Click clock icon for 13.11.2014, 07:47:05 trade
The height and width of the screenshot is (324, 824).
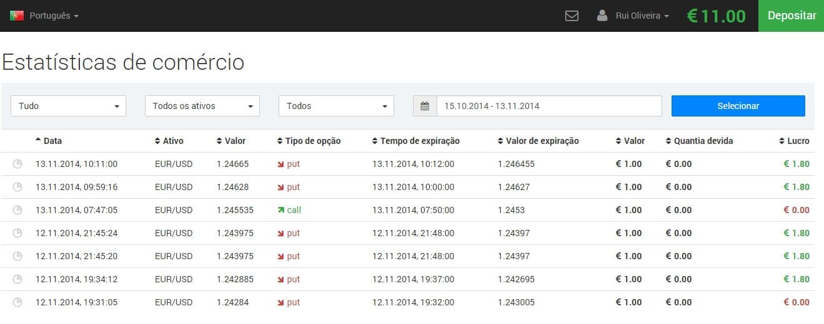click(x=17, y=210)
